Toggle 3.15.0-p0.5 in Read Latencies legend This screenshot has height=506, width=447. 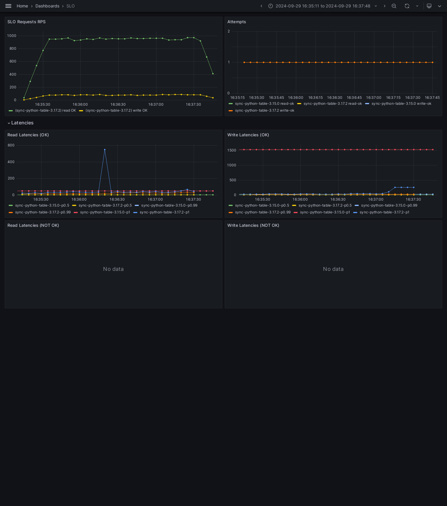tap(42, 205)
